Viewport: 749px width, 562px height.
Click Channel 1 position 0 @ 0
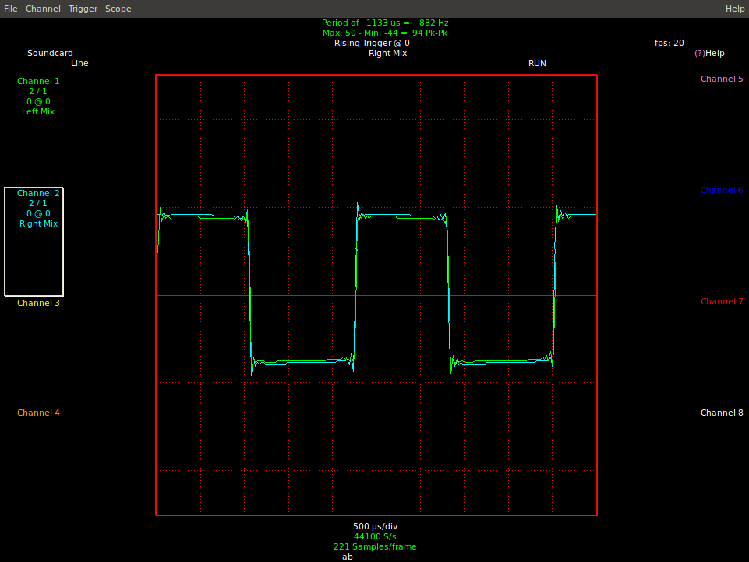(38, 101)
